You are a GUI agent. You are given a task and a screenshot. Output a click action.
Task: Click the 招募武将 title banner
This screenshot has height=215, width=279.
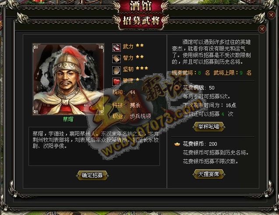[141, 21]
